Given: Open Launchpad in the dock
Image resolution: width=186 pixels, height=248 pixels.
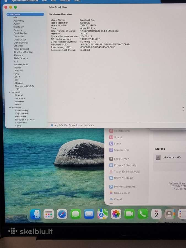Looking at the screenshot, I should 48,214.
